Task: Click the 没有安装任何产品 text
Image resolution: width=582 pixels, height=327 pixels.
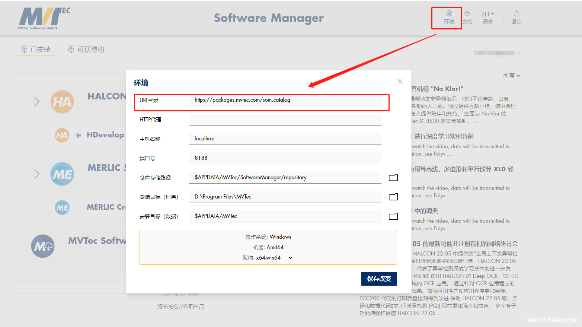Action: tap(180, 307)
